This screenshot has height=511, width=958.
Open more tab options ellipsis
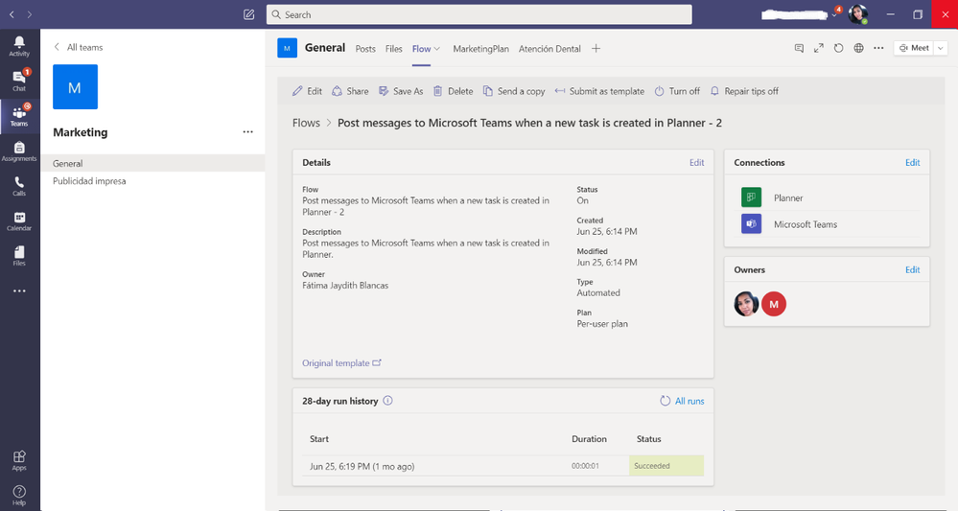pos(878,48)
